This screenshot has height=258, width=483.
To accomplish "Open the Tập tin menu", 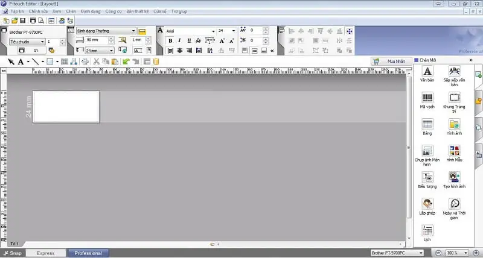I will [x=18, y=11].
